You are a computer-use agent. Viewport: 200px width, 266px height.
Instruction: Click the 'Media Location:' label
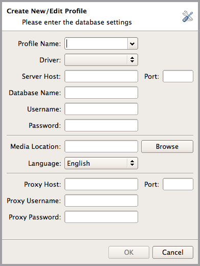(36, 146)
